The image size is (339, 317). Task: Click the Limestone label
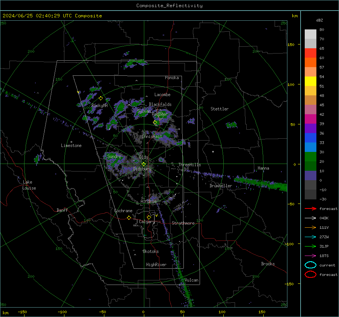(71, 145)
